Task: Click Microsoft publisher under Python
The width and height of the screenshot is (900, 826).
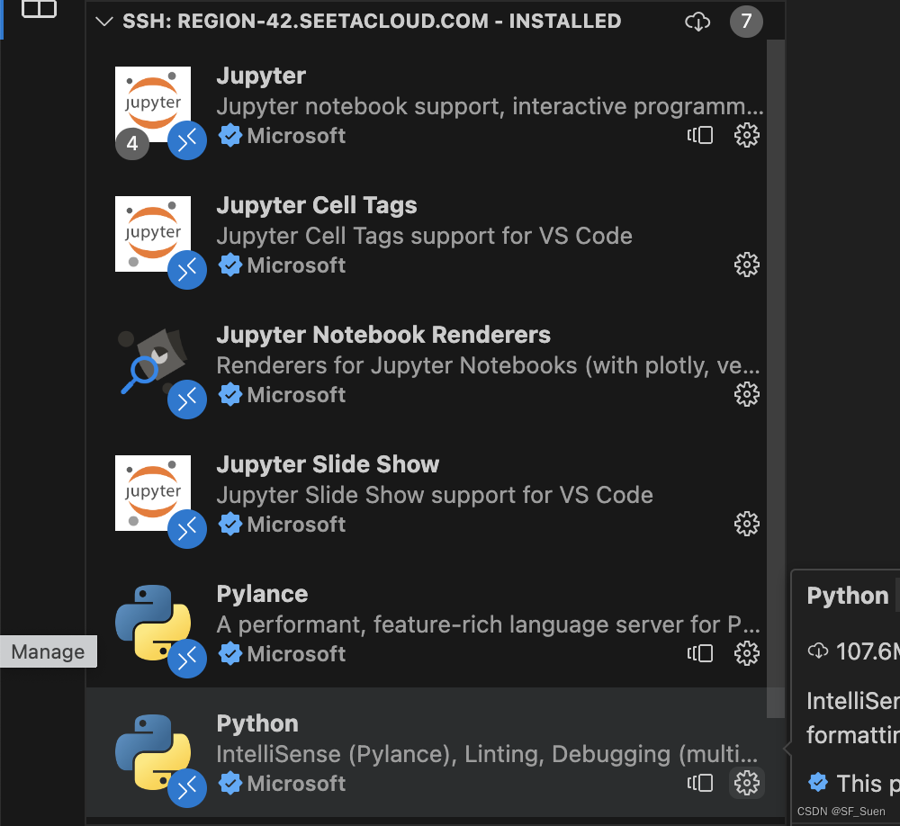Action: pyautogui.click(x=296, y=784)
